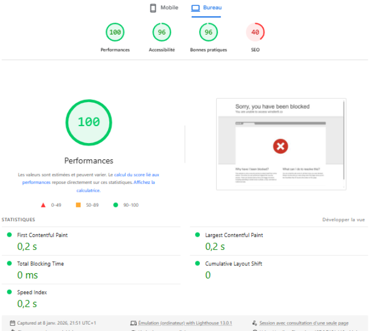
Task: Click the red SEO score gauge
Action: 255,33
